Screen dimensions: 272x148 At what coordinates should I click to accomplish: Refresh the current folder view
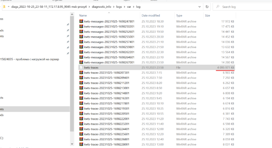click(207, 7)
